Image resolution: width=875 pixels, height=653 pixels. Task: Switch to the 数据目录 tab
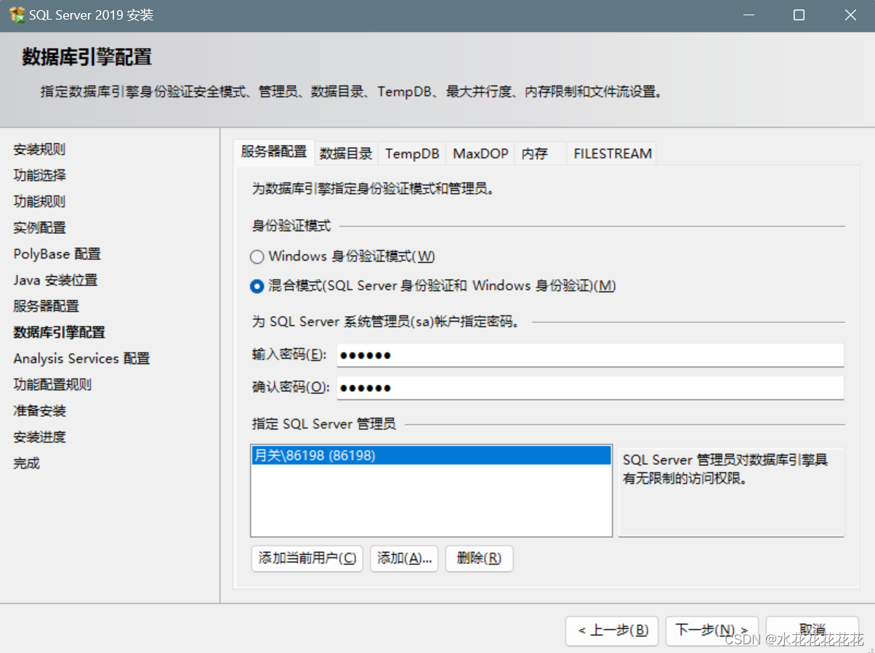point(346,153)
